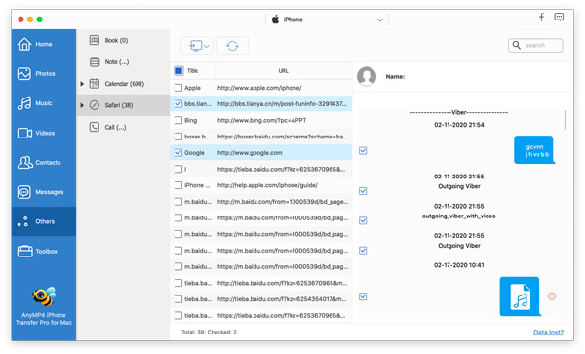The height and width of the screenshot is (354, 585).
Task: Click the outgoing_viber_with_video message text
Action: 458,216
